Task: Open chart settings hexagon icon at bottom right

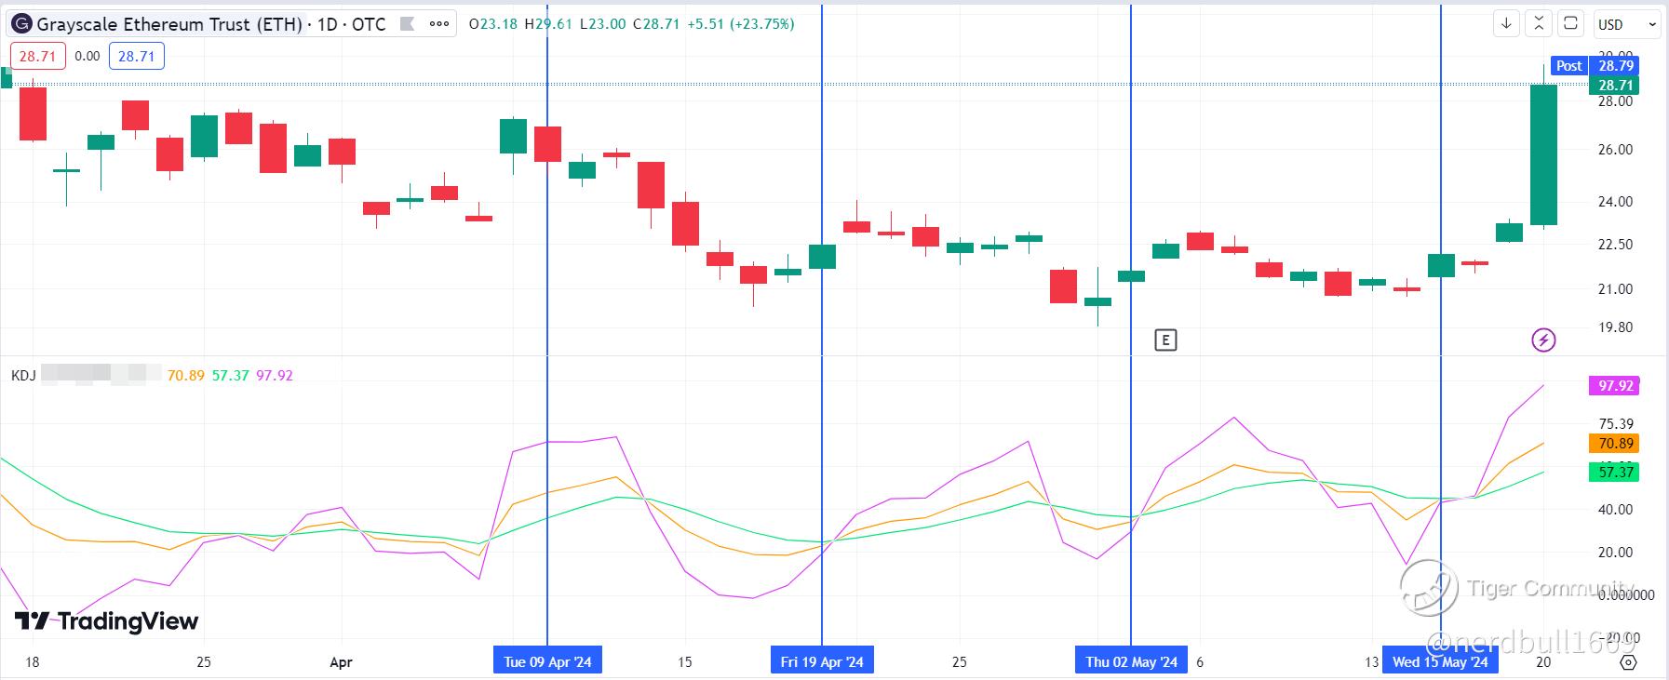Action: [1628, 662]
